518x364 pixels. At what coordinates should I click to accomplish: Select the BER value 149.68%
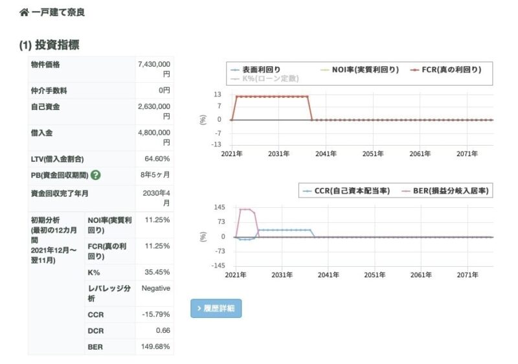pyautogui.click(x=155, y=347)
